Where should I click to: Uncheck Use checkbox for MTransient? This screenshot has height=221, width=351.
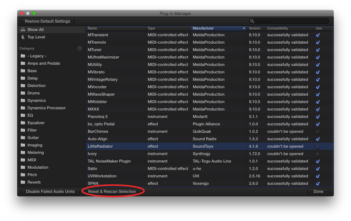pos(318,35)
